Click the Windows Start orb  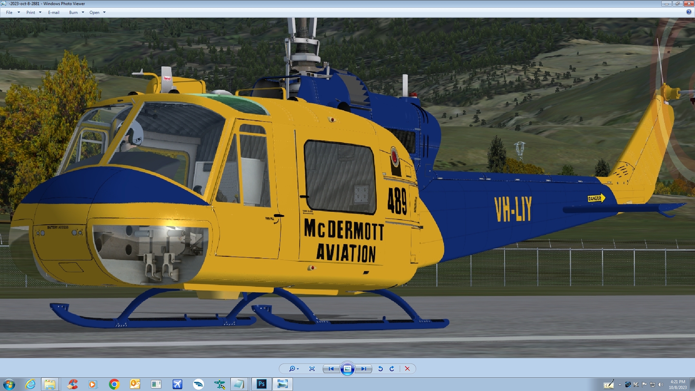[9, 384]
